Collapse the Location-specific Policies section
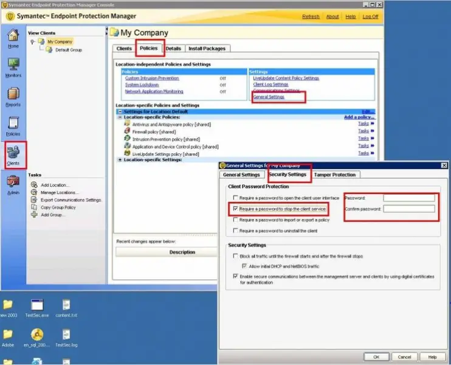 pyautogui.click(x=120, y=117)
